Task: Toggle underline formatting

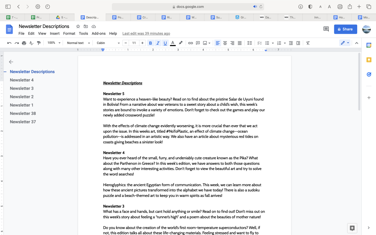Action: pos(165,43)
